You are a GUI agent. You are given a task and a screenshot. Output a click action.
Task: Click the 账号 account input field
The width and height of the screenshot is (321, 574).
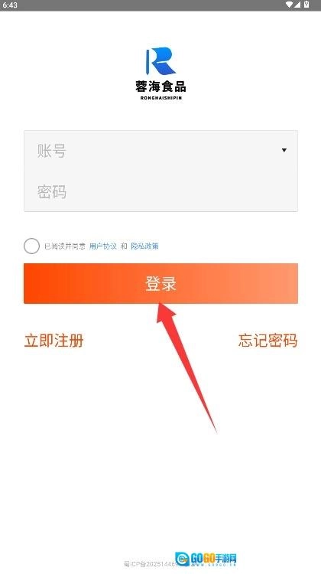tap(160, 151)
